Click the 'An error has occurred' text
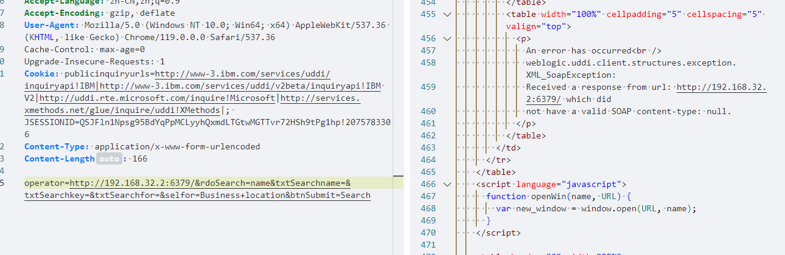Screen dimensions: 785x255 point(578,50)
